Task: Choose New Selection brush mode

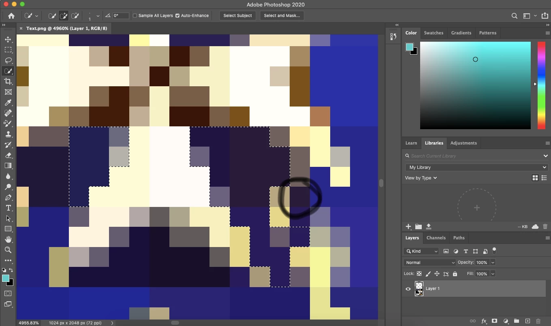Action: pyautogui.click(x=52, y=16)
